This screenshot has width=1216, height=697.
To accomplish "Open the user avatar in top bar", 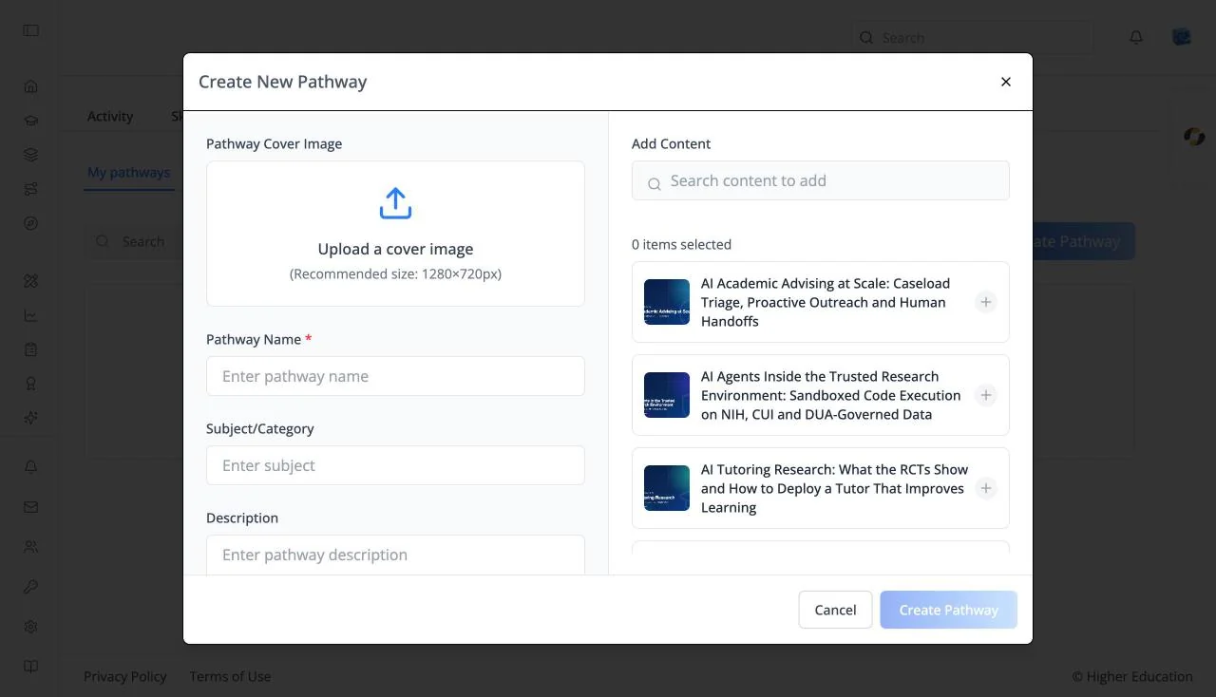I will (1182, 38).
